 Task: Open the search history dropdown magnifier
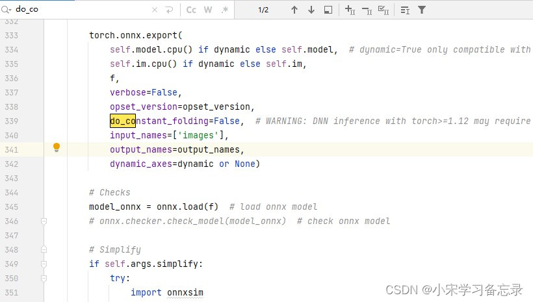pyautogui.click(x=6, y=10)
